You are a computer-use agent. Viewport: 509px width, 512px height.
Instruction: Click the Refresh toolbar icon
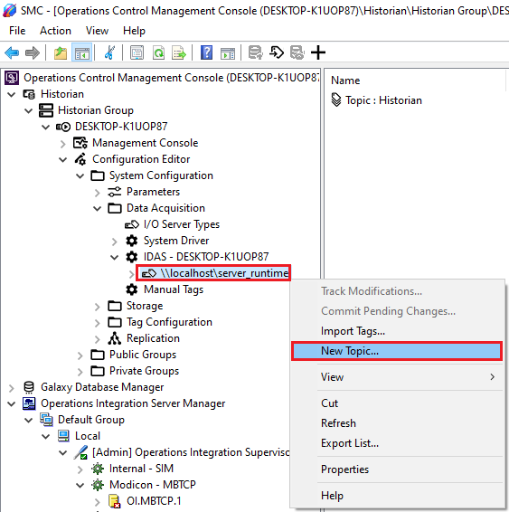(x=158, y=52)
